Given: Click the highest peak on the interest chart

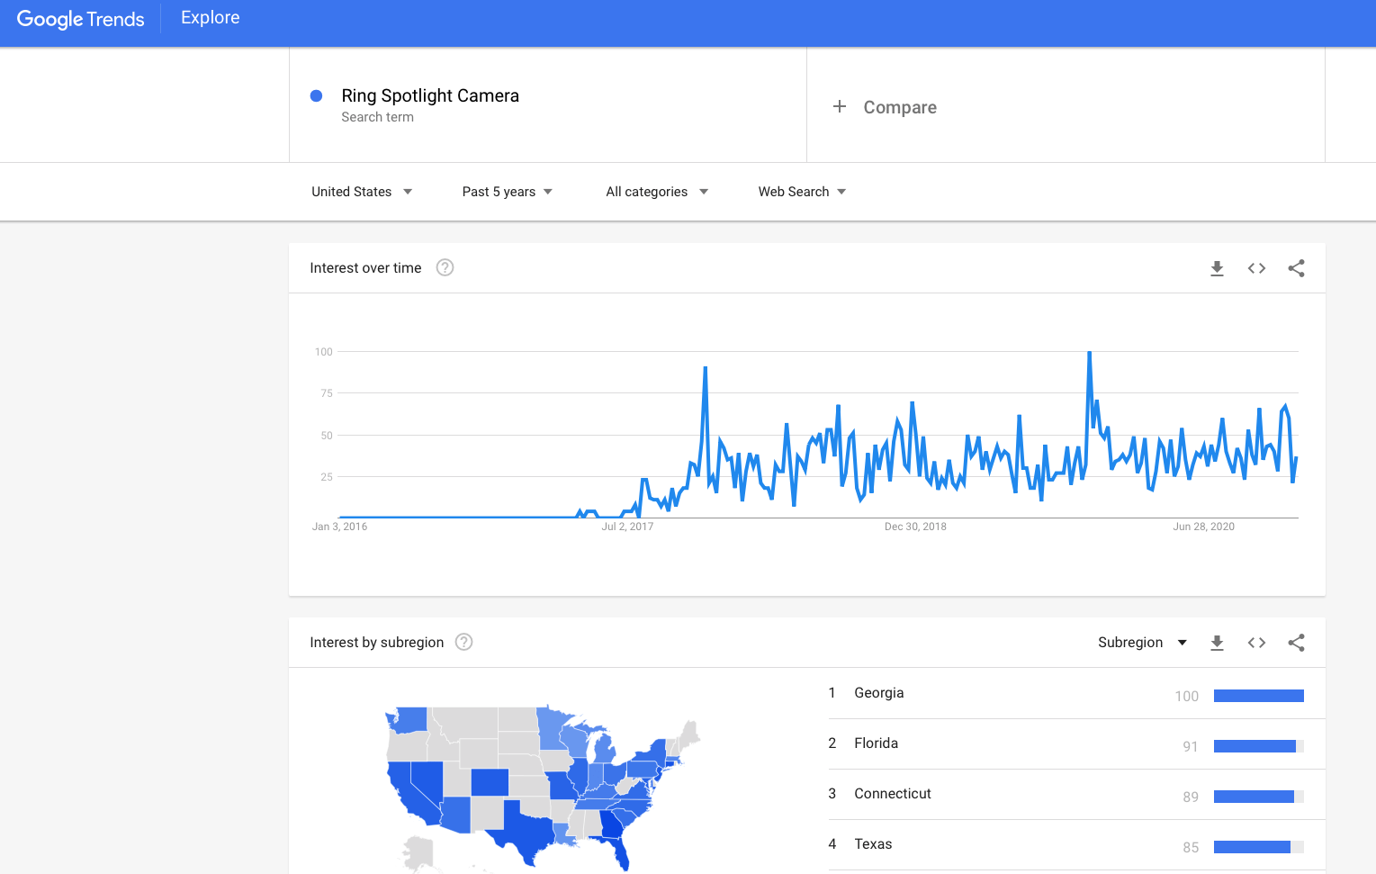Looking at the screenshot, I should pos(1089,353).
